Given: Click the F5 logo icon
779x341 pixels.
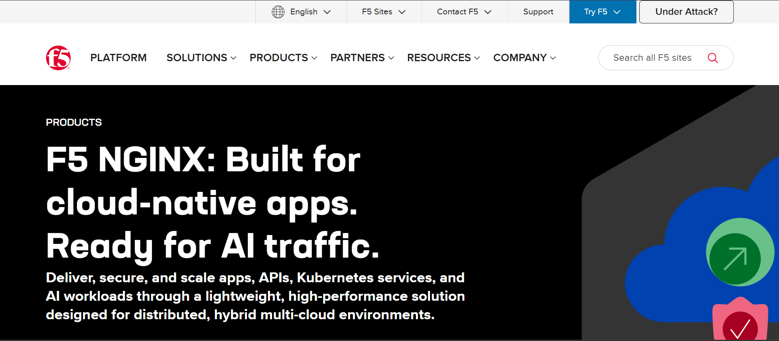Looking at the screenshot, I should click(x=58, y=58).
